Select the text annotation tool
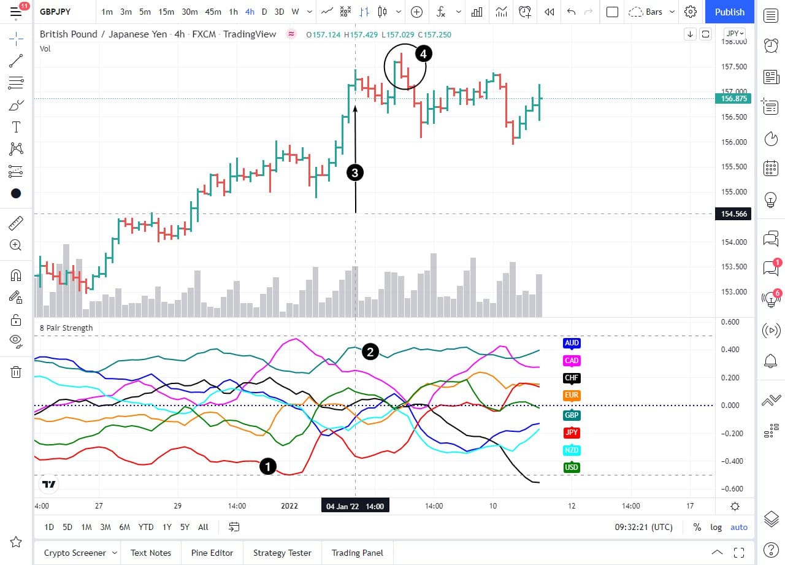The image size is (785, 565). click(x=16, y=127)
